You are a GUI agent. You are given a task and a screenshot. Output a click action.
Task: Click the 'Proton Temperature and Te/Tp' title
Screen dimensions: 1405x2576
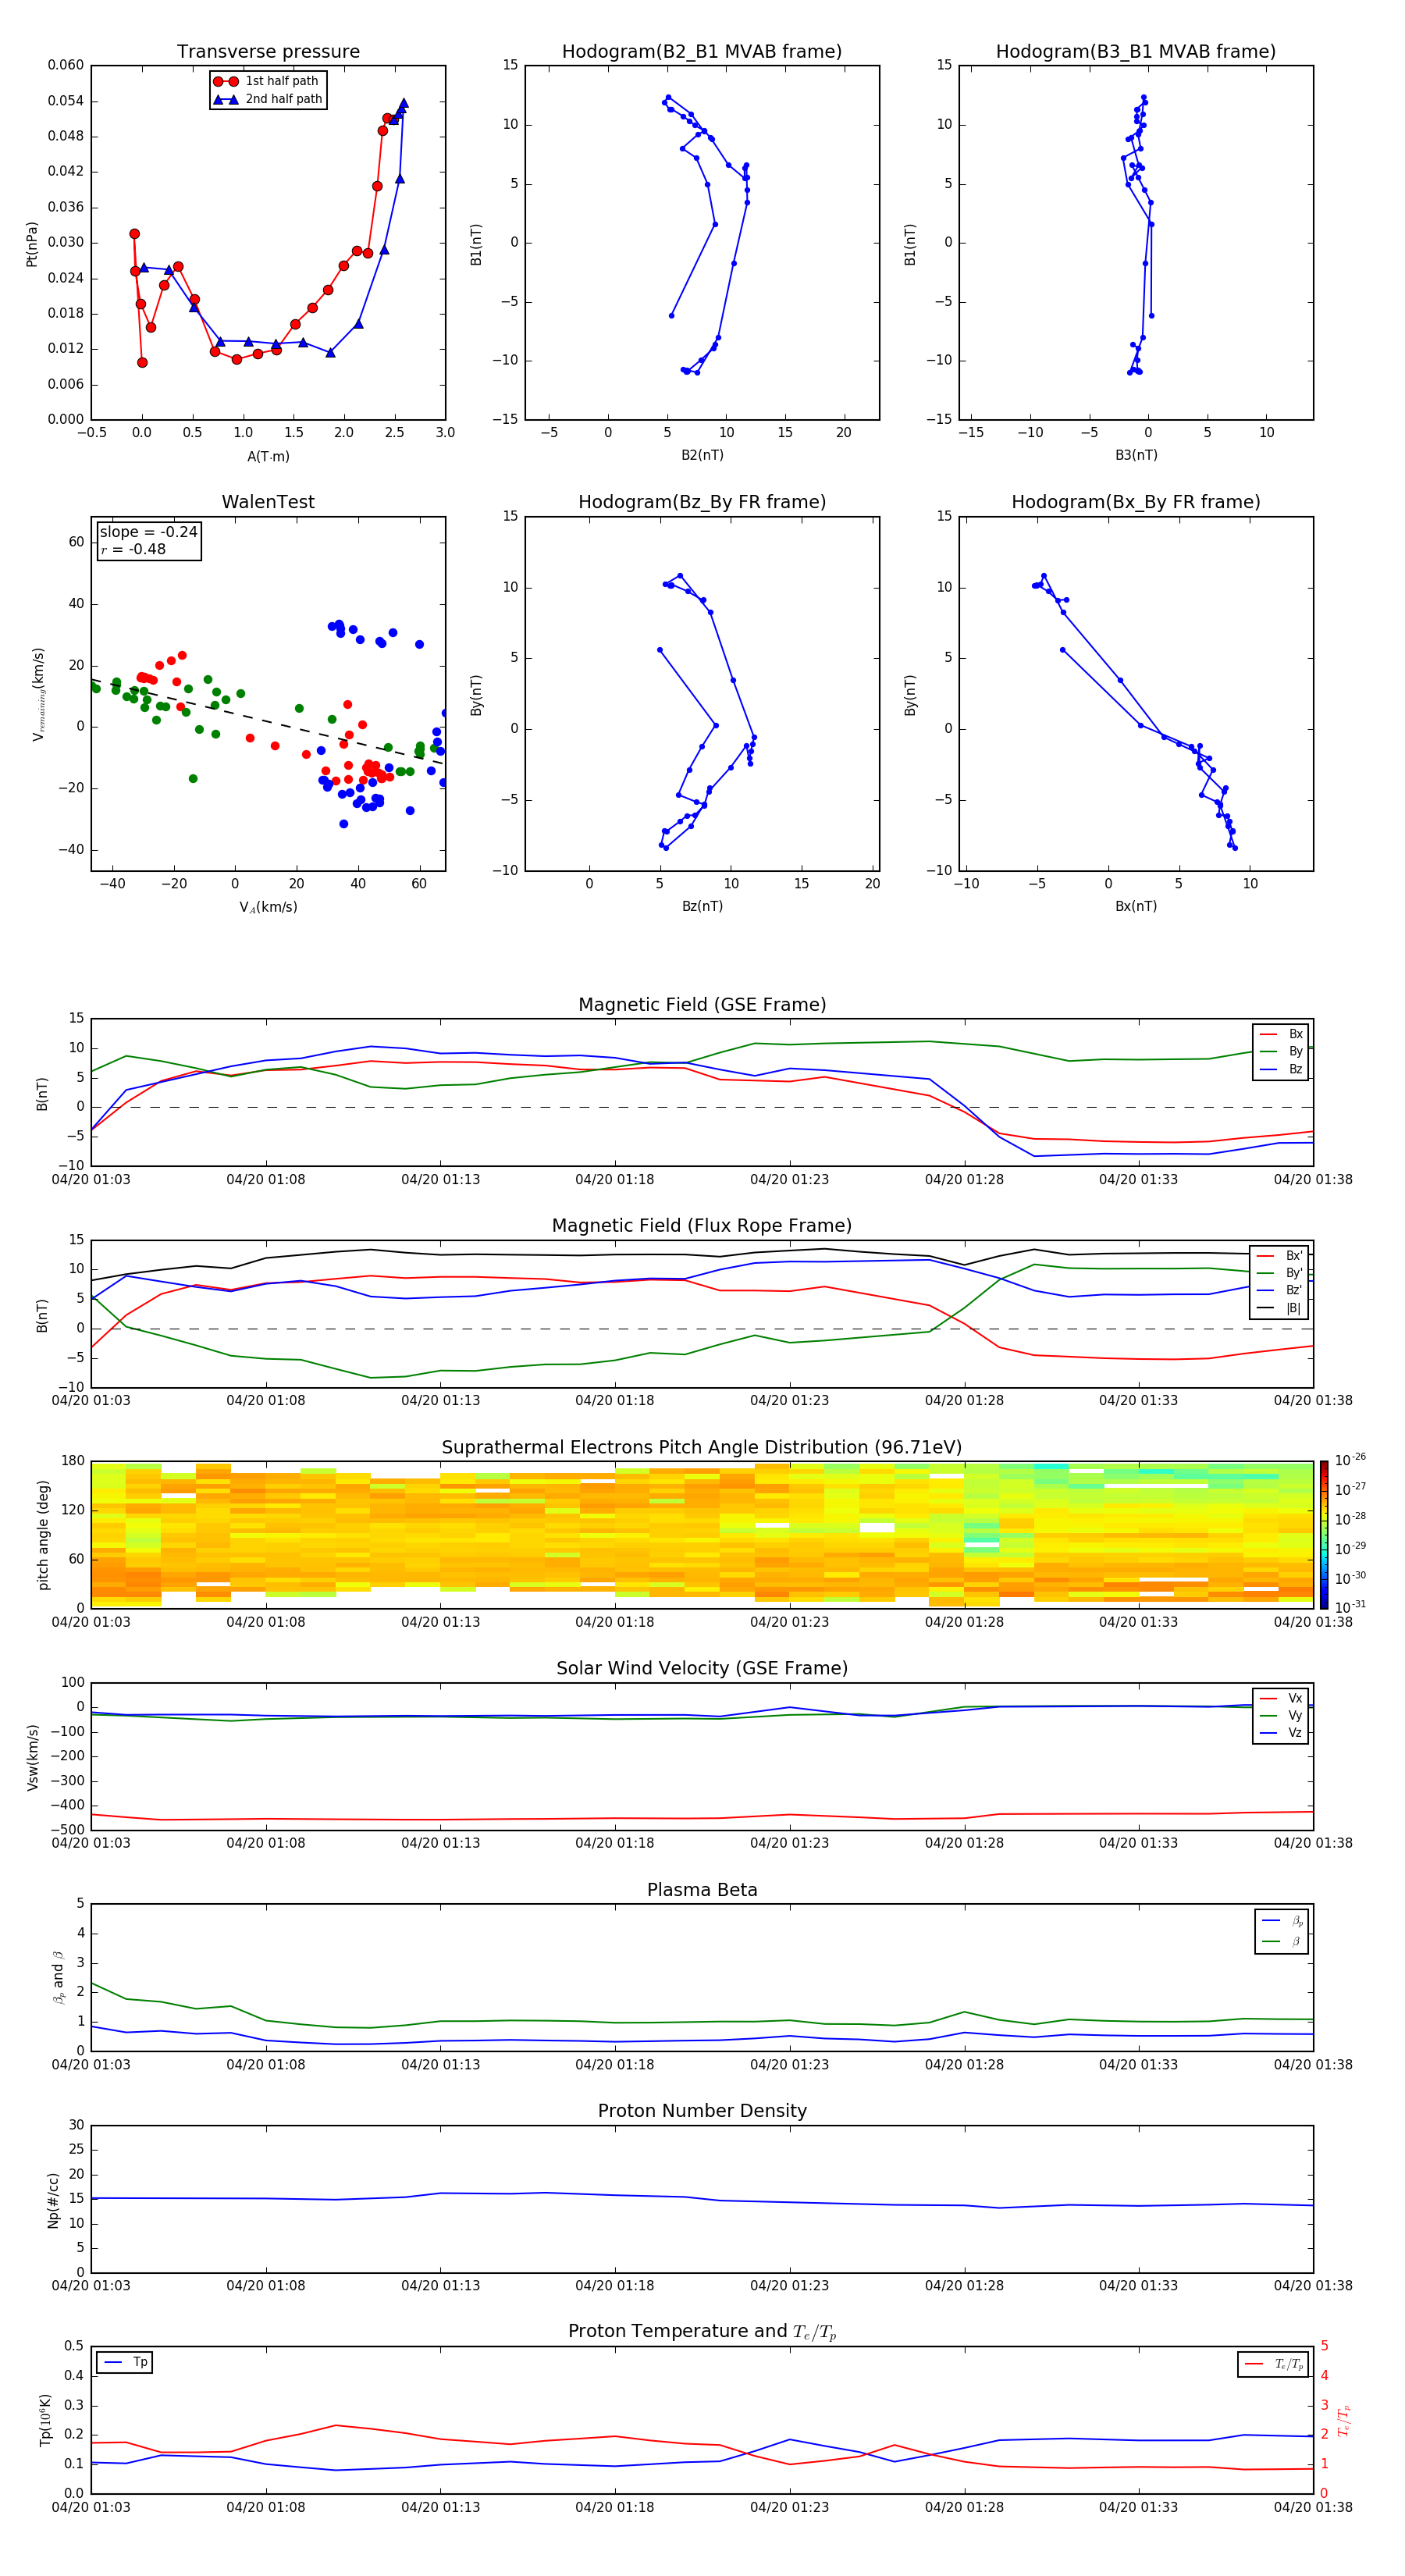coord(702,2332)
